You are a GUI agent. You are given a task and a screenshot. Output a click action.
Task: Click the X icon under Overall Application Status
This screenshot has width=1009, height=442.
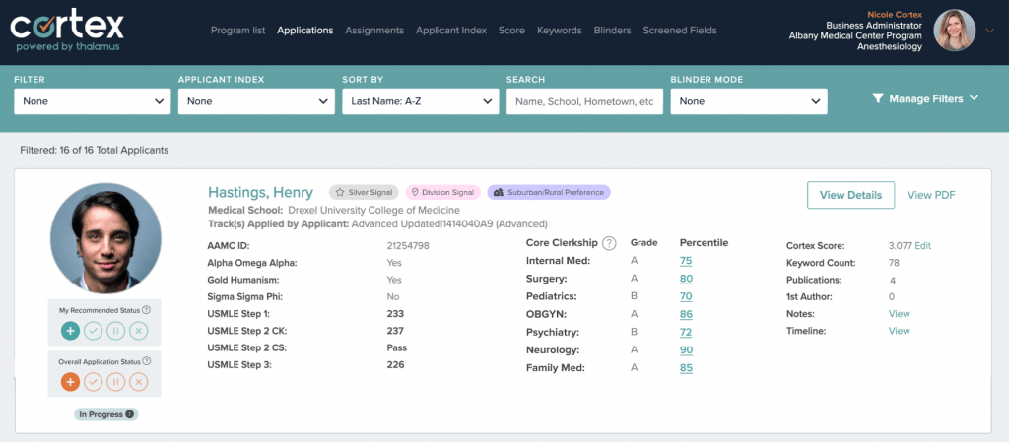click(x=139, y=382)
